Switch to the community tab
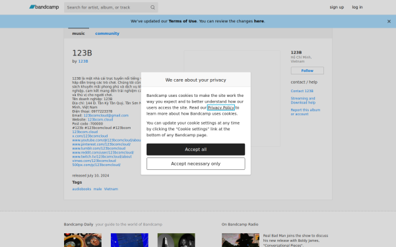The width and height of the screenshot is (396, 247). tap(107, 34)
